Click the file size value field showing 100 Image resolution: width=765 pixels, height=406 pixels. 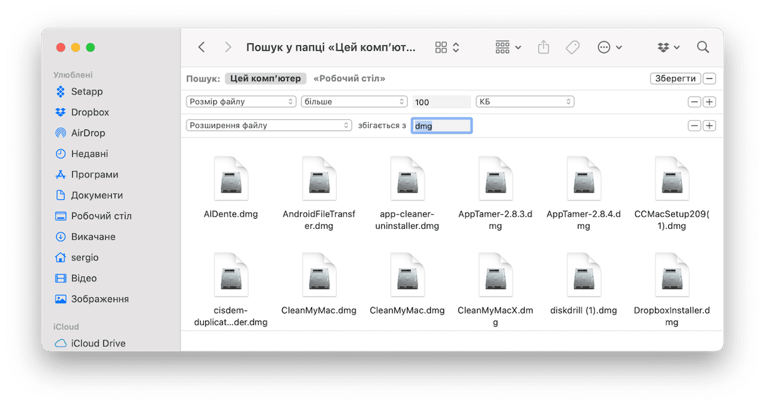tap(442, 102)
